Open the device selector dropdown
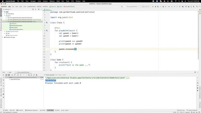This screenshot has height=113, width=201. pos(146,7)
